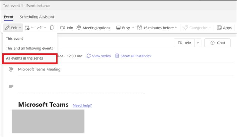Click the Microsoft Teams heading
The image size is (237, 137).
pos(43,105)
